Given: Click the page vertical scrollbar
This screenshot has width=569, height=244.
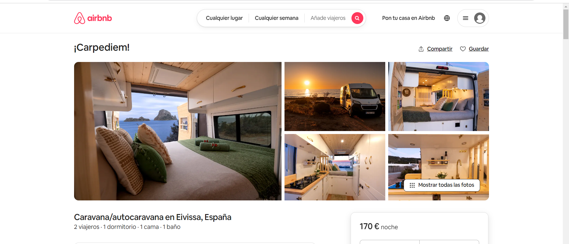Looking at the screenshot, I should pyautogui.click(x=566, y=24).
